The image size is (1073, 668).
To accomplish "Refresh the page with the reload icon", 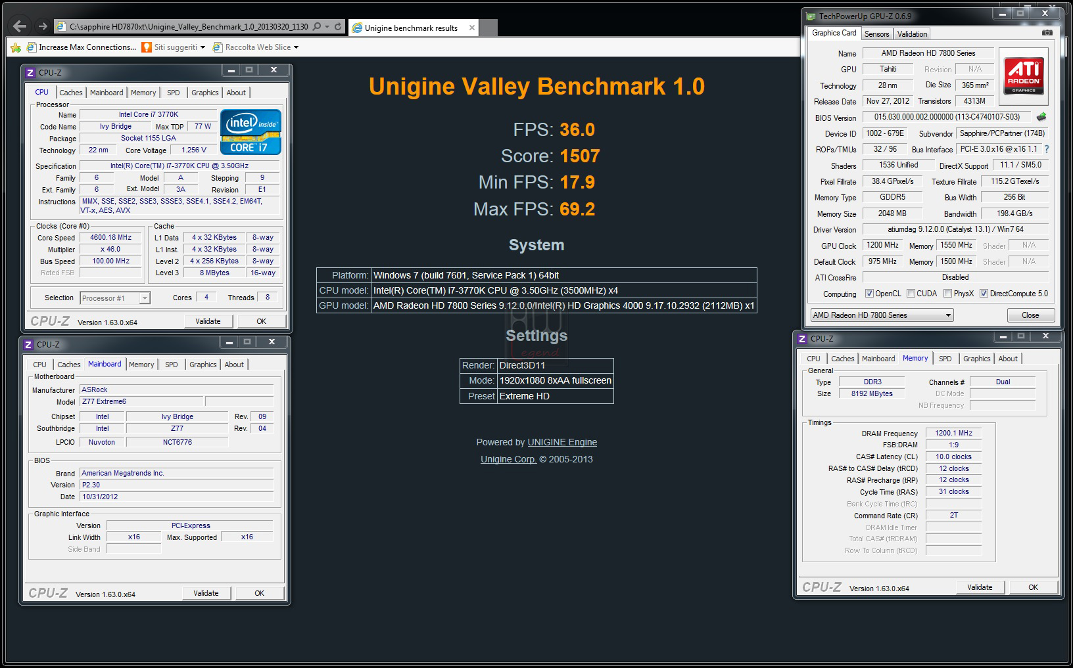I will [338, 26].
